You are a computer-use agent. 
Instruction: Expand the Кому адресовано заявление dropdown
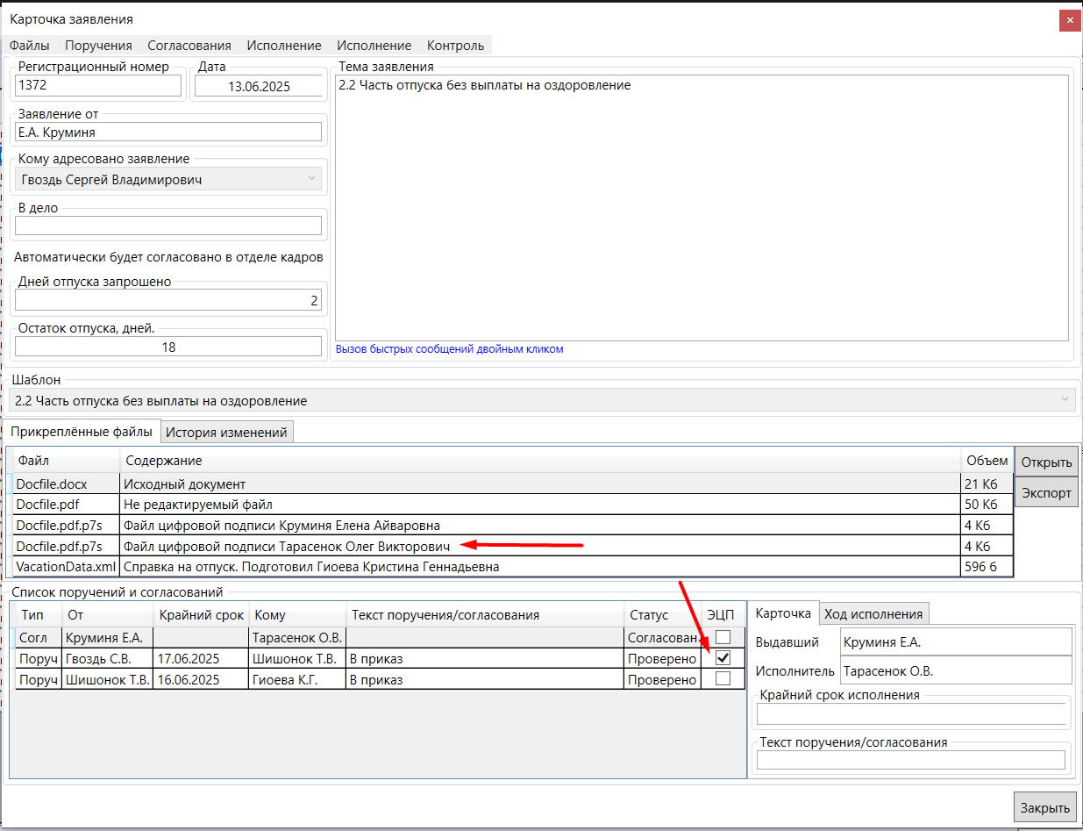pos(311,180)
